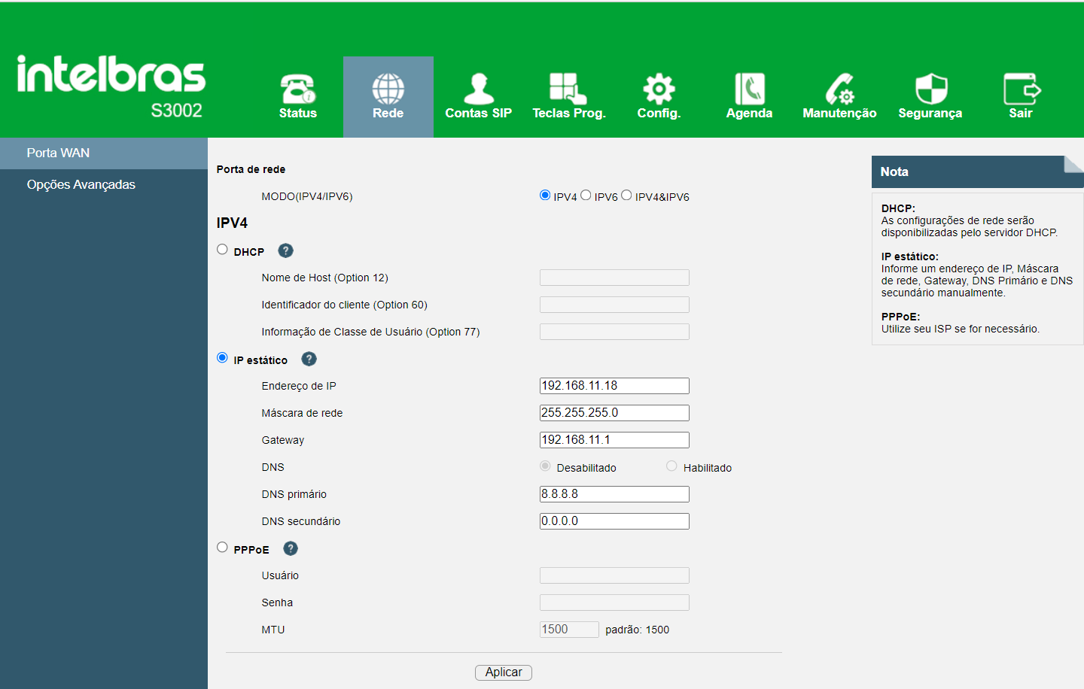The image size is (1084, 689).
Task: Open the Manutenção handset-gear icon
Action: click(839, 89)
